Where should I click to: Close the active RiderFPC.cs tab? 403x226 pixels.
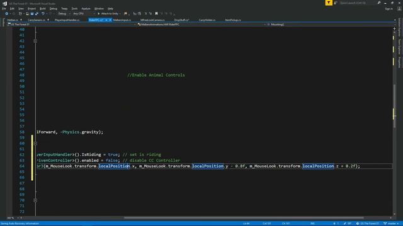pos(110,19)
